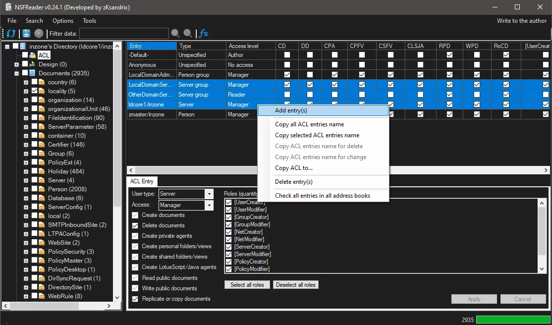This screenshot has height=325, width=552.
Task: Click into the Filter data field
Action: (124, 34)
